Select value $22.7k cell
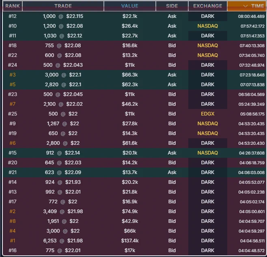The width and height of the screenshot is (267, 257). point(130,36)
